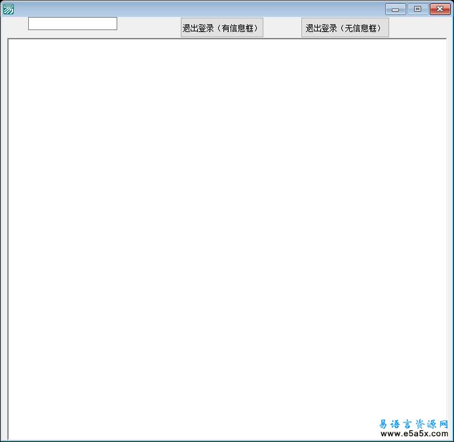Click the center of the blank white panel
Viewport: 454px width, 442px height.
tap(227, 239)
